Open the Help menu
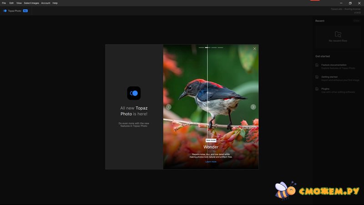 [x=55, y=3]
